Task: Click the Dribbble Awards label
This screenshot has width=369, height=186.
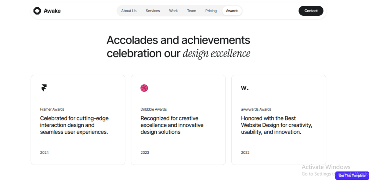Action: (153, 109)
